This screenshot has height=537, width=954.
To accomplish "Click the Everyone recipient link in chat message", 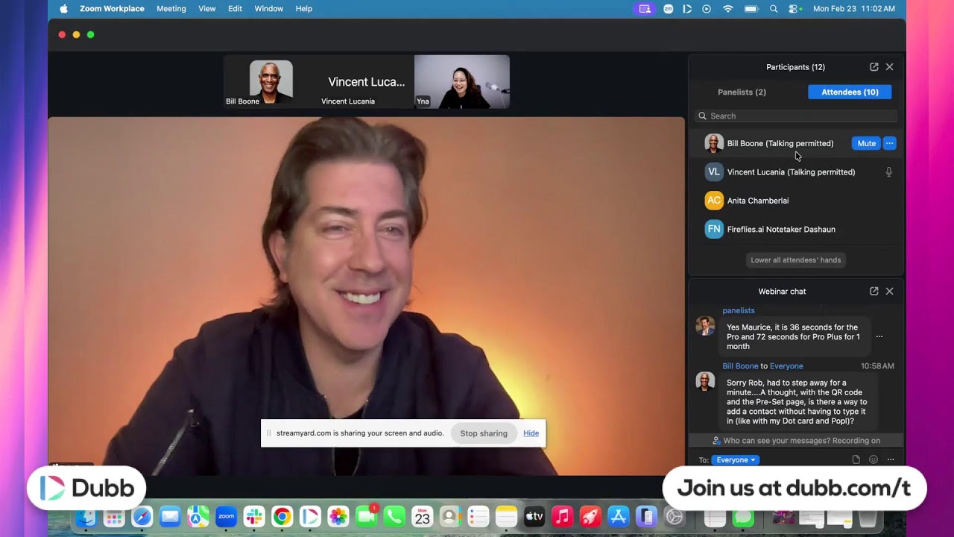I will tap(786, 366).
